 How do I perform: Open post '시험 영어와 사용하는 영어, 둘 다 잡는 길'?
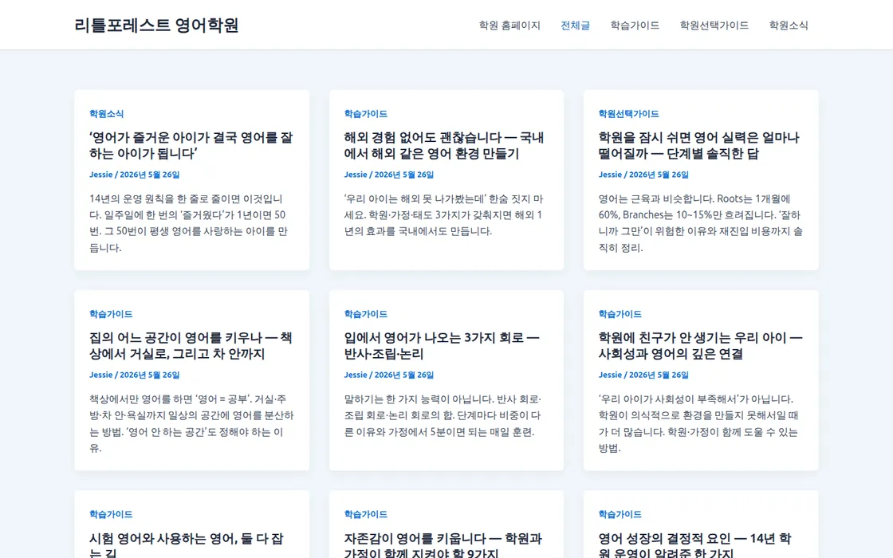click(x=187, y=545)
